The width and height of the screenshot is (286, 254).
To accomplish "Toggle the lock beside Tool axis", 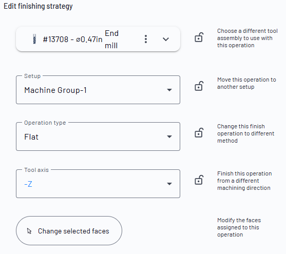I will [x=199, y=180].
